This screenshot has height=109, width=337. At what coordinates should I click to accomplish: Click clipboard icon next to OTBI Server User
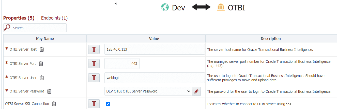coord(42,78)
